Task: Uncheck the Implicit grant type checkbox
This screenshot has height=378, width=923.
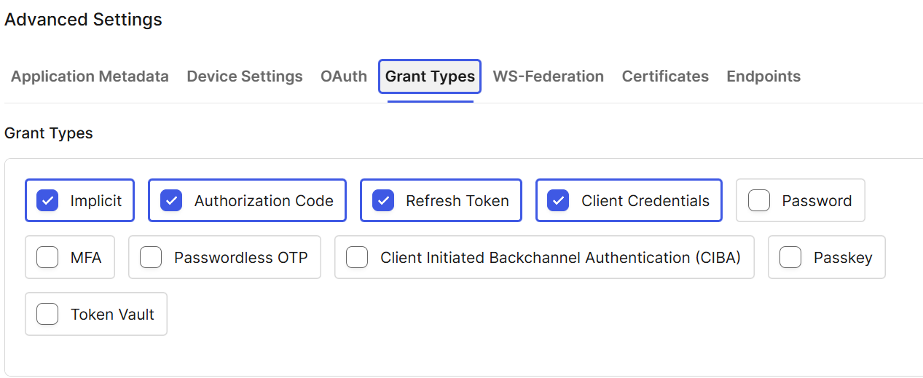Action: point(47,200)
